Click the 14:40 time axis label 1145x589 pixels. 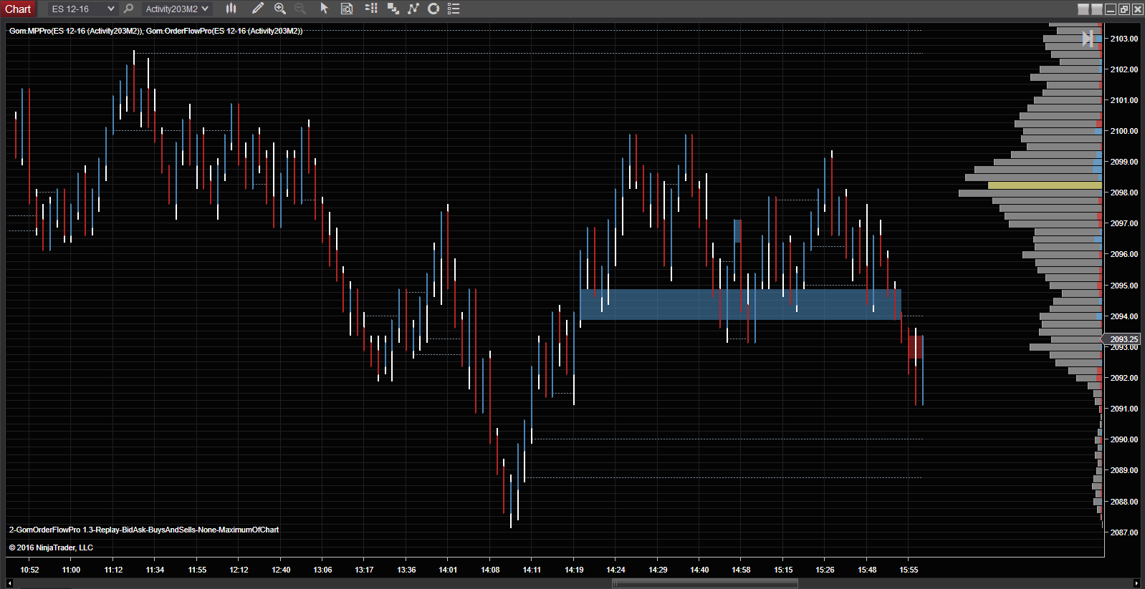click(x=699, y=570)
